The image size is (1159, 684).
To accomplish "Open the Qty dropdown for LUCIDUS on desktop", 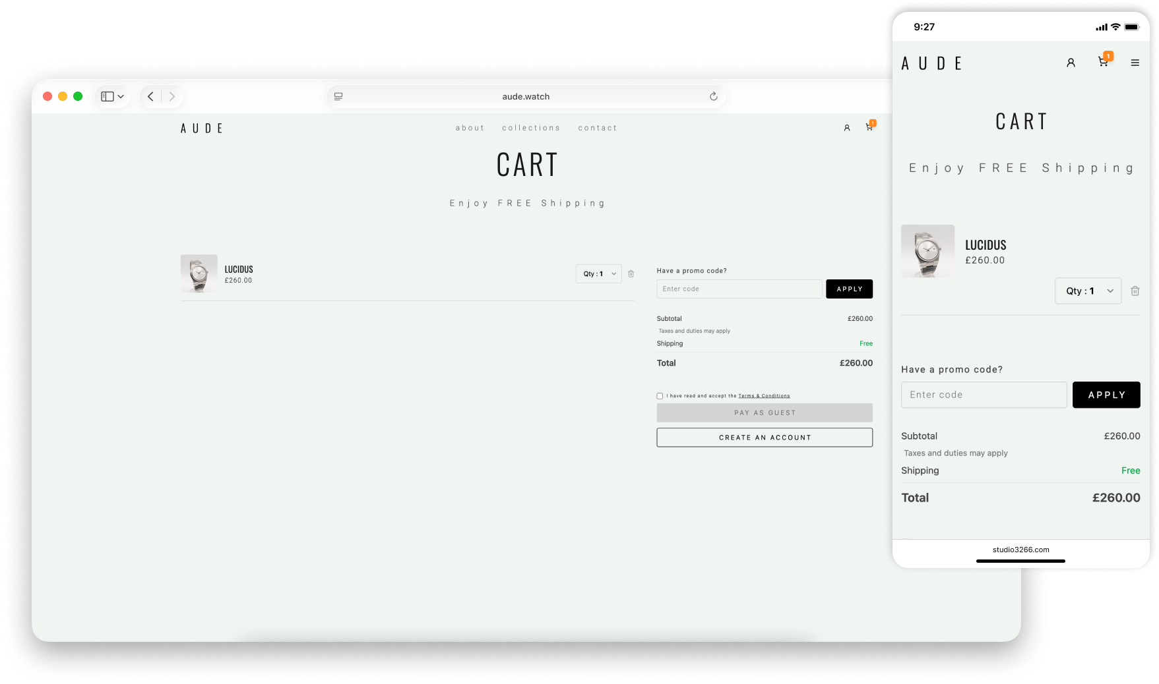I will point(598,273).
